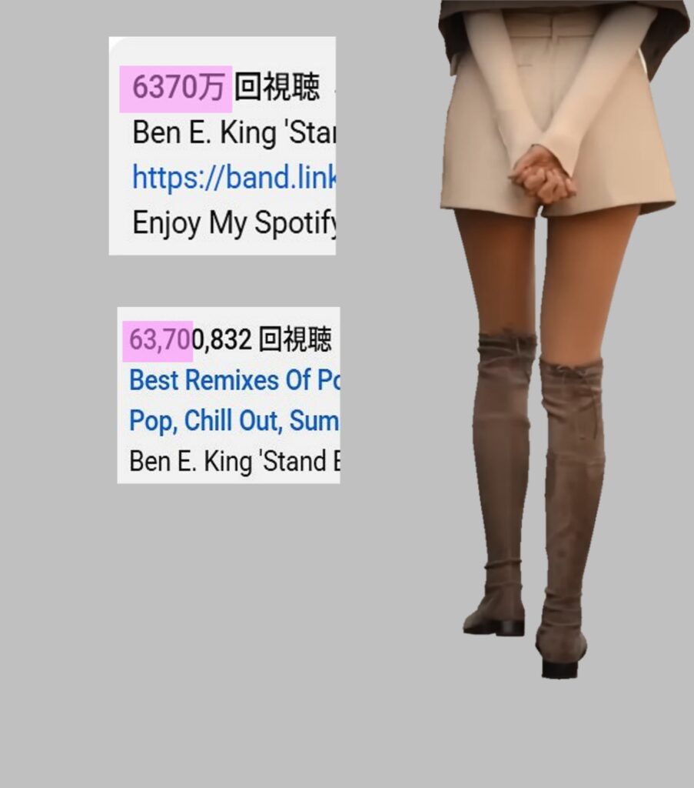Click the empty gray background below the cards
694x788 pixels.
[226, 628]
